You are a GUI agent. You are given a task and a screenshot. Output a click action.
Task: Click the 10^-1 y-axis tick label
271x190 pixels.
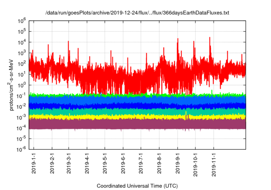tap(21, 96)
